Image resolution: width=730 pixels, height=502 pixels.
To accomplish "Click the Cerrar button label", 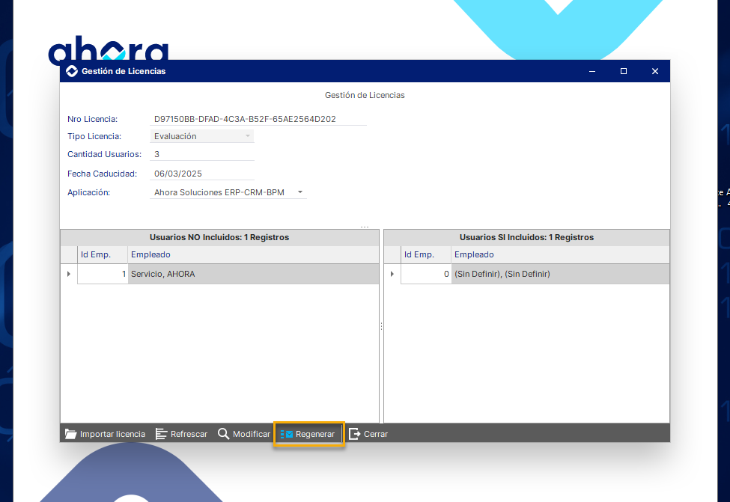I will [376, 434].
